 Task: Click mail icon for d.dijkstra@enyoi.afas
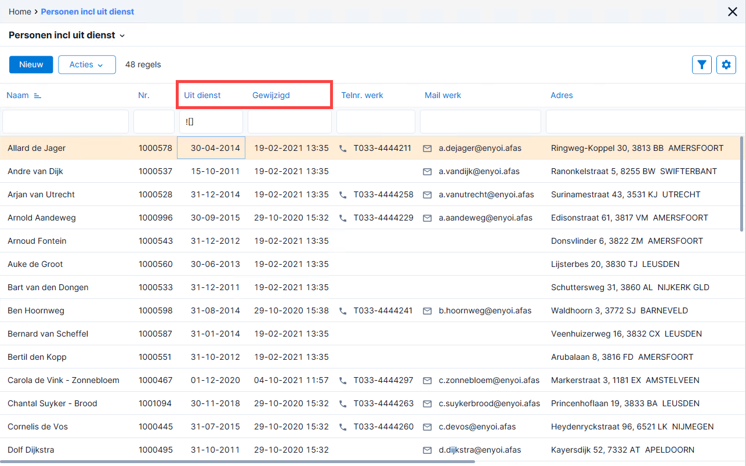point(428,450)
